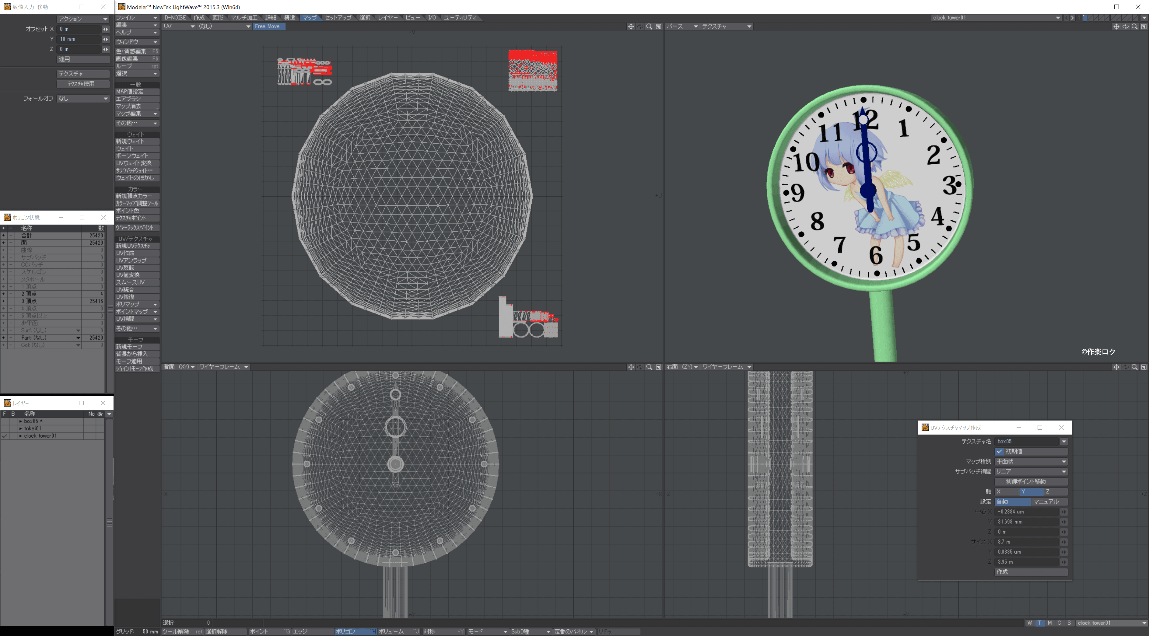Click the UVアンラップ button
The image size is (1149, 636).
(x=136, y=260)
